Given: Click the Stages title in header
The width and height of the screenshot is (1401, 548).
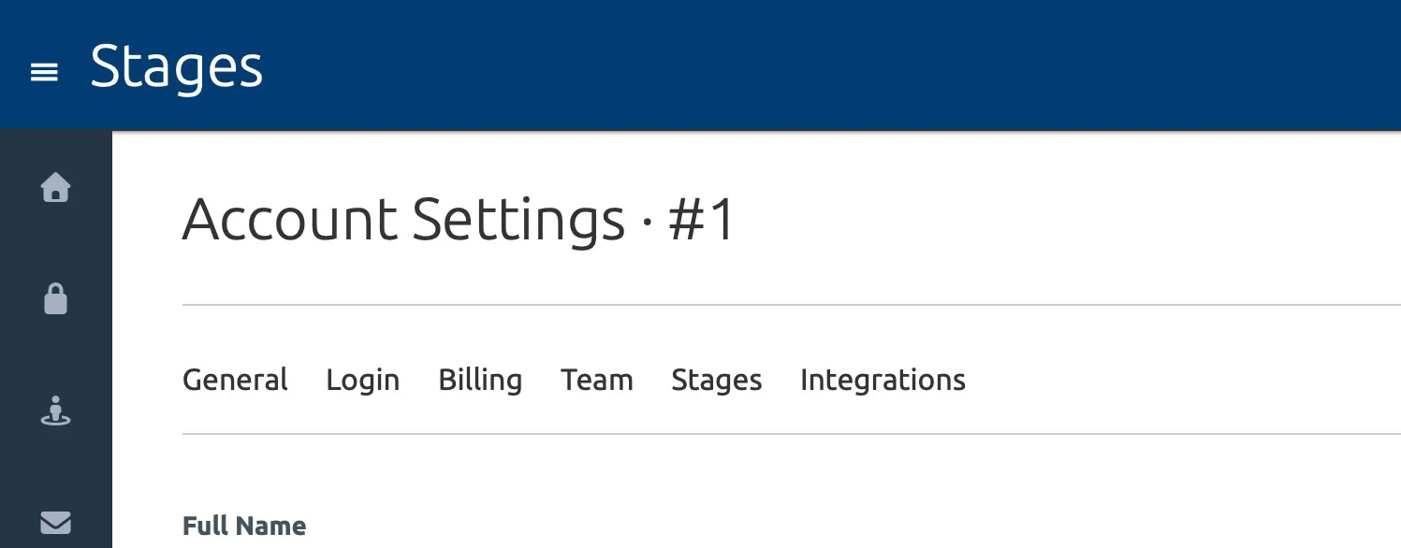Looking at the screenshot, I should pos(177,67).
